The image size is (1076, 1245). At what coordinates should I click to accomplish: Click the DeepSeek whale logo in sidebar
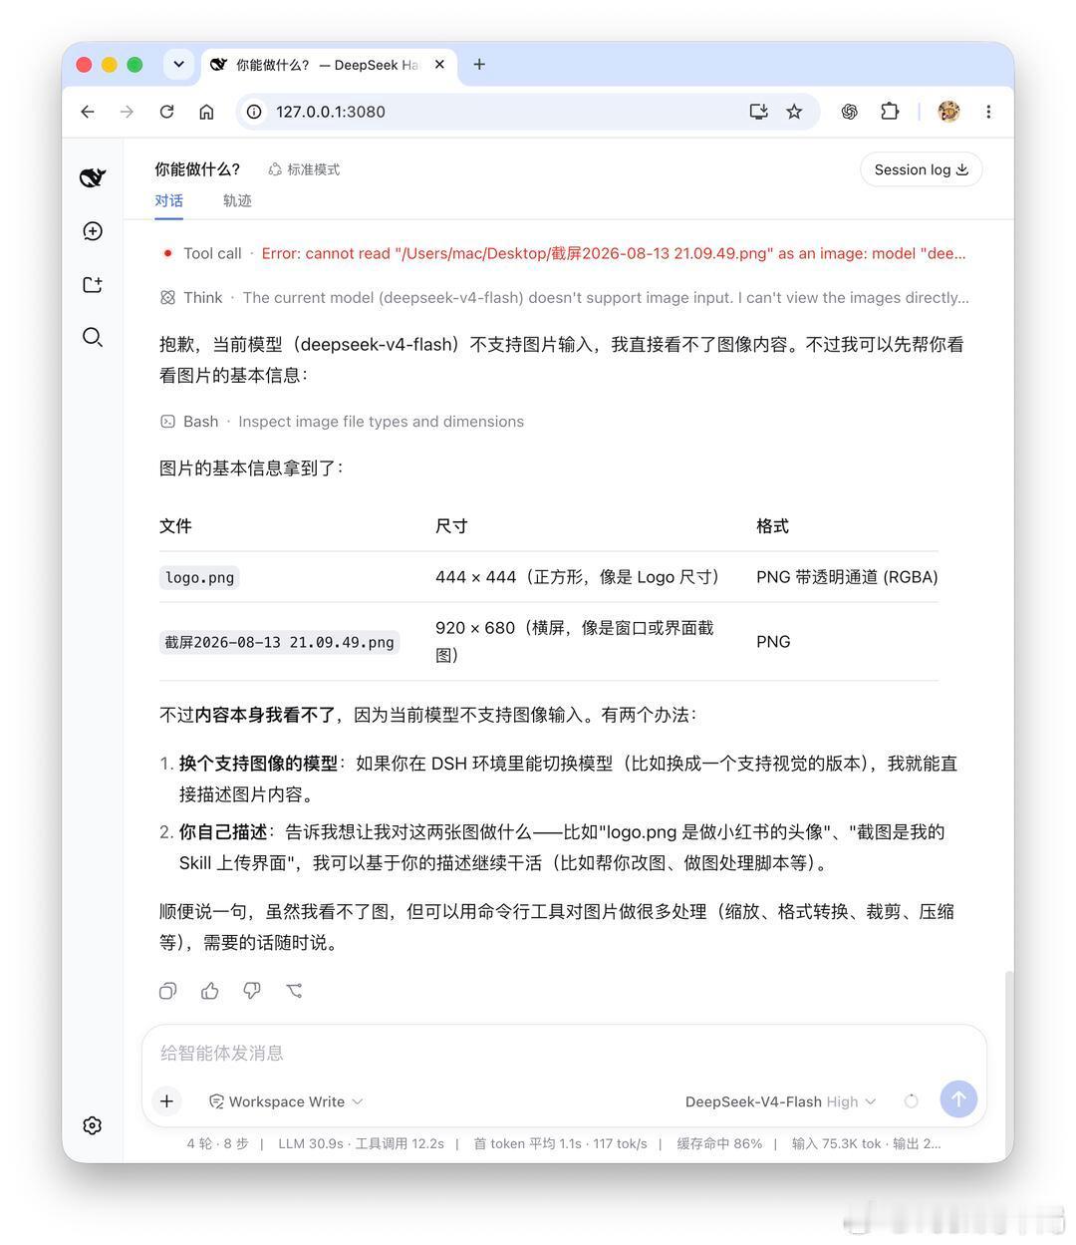pos(93,177)
